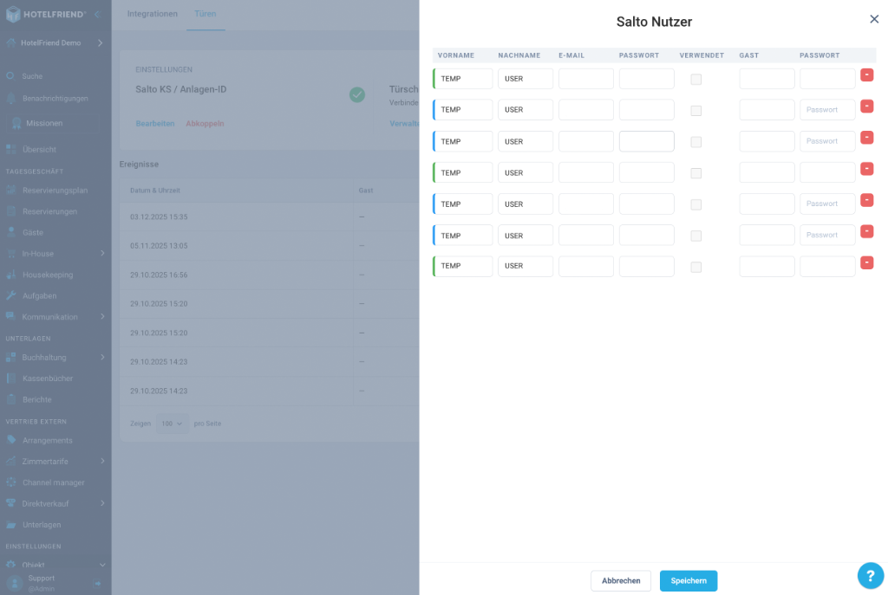888x595 pixels.
Task: Tick Verwendet checkbox in seventh user row
Action: [696, 267]
